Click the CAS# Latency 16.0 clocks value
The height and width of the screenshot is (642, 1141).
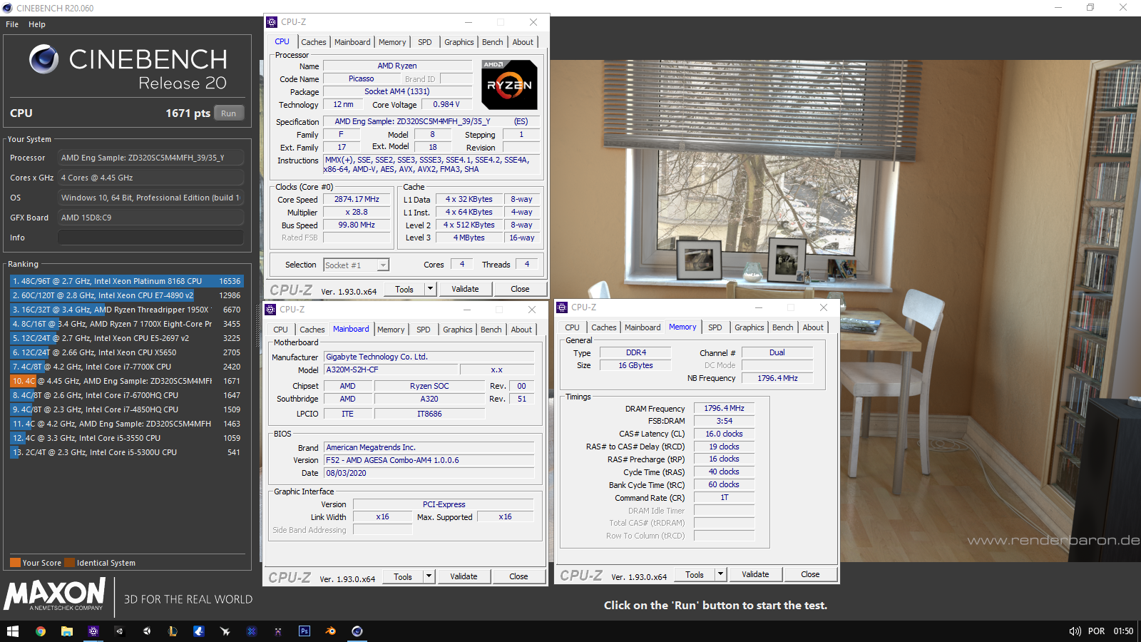tap(724, 434)
